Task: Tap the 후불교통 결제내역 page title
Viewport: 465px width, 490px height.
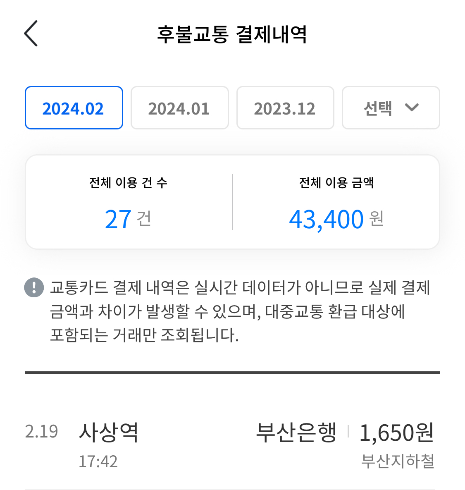Action: 232,34
